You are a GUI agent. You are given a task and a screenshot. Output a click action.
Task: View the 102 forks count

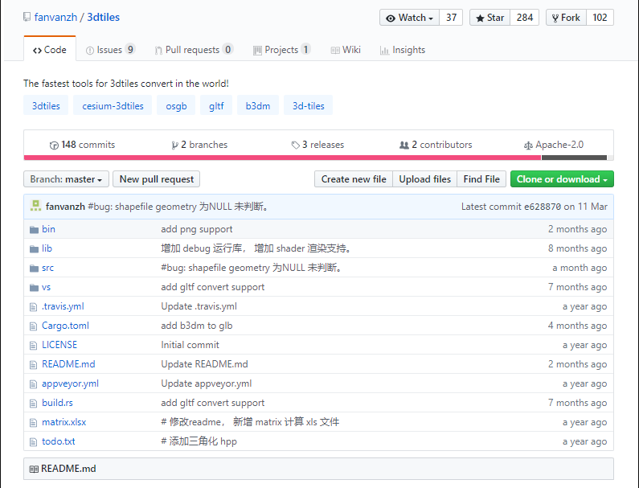tap(600, 18)
